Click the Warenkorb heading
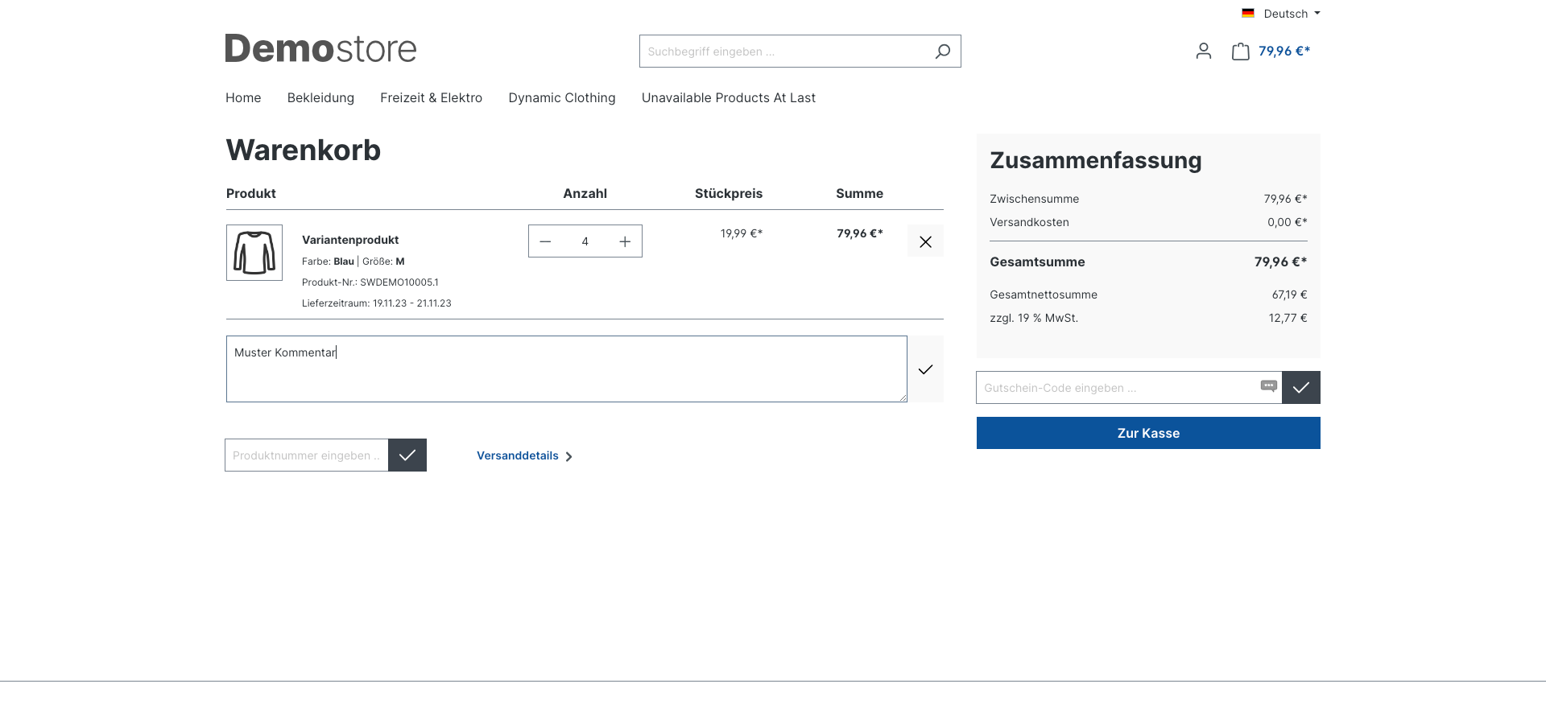The image size is (1546, 721). pyautogui.click(x=304, y=150)
